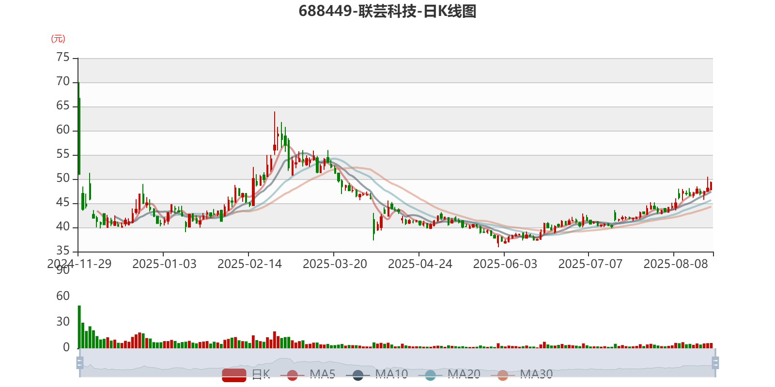Click the 2025-04-24 date axis label
The image size is (775, 387).
click(420, 264)
